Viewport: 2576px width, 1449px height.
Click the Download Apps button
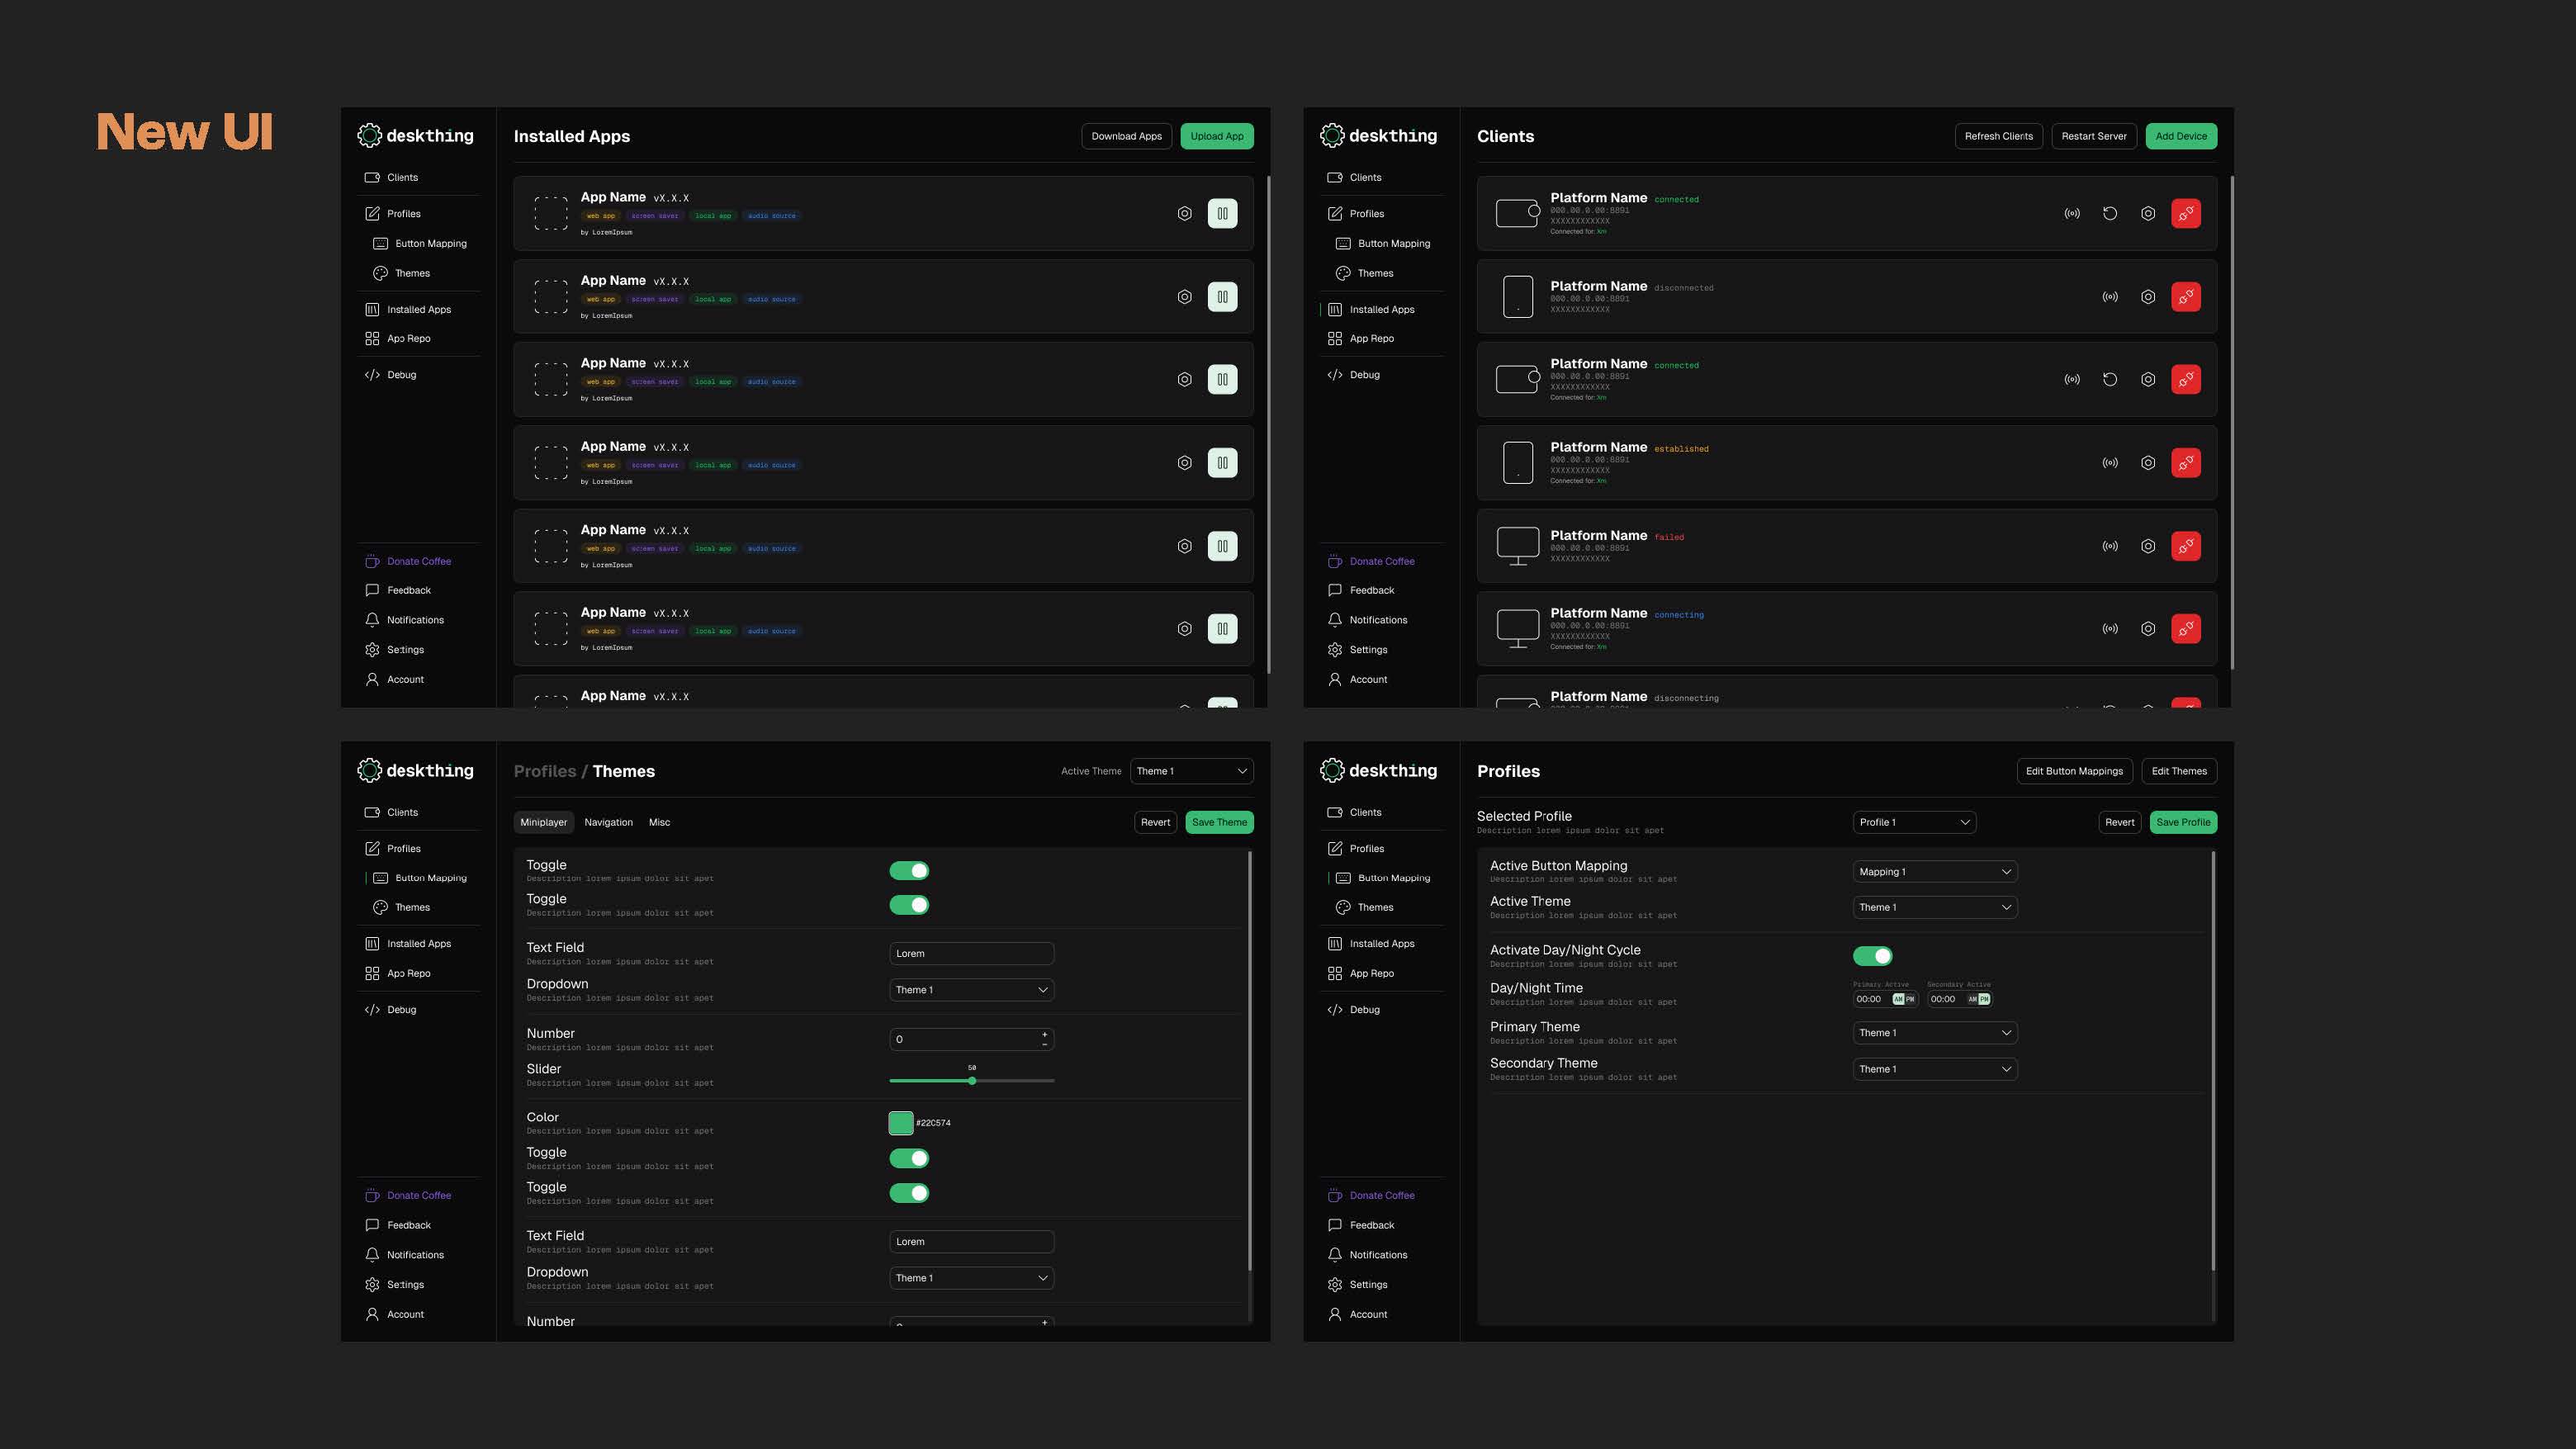1126,136
